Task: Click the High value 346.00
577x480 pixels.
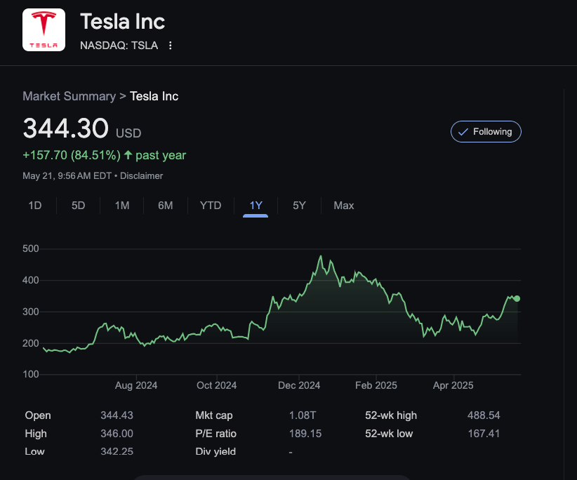Action: pos(117,433)
